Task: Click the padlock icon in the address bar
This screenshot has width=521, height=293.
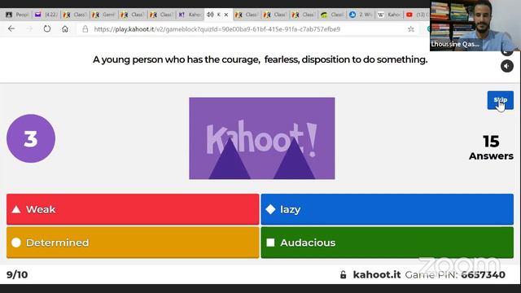Action: [x=85, y=29]
